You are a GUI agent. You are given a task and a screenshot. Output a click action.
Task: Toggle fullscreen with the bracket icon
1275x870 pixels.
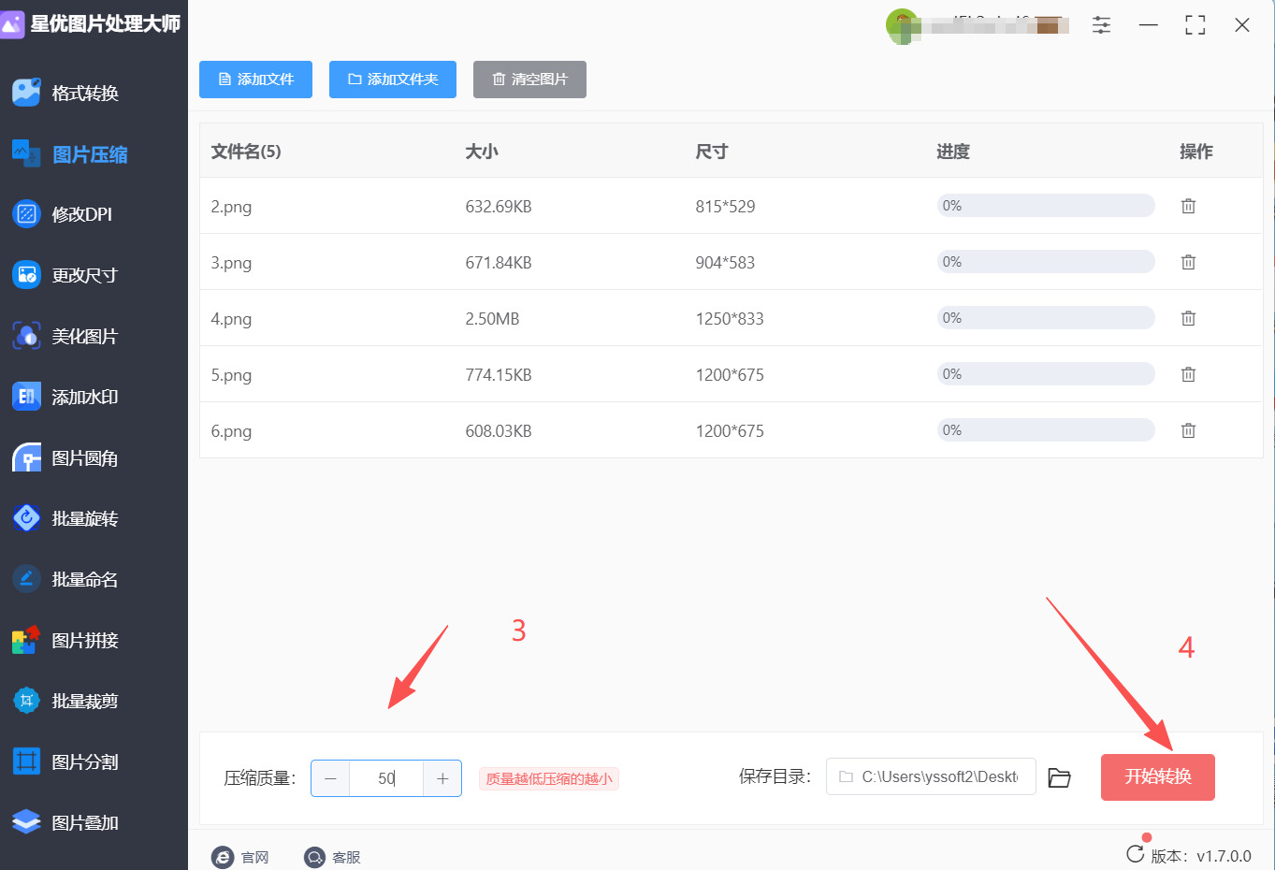click(x=1195, y=25)
